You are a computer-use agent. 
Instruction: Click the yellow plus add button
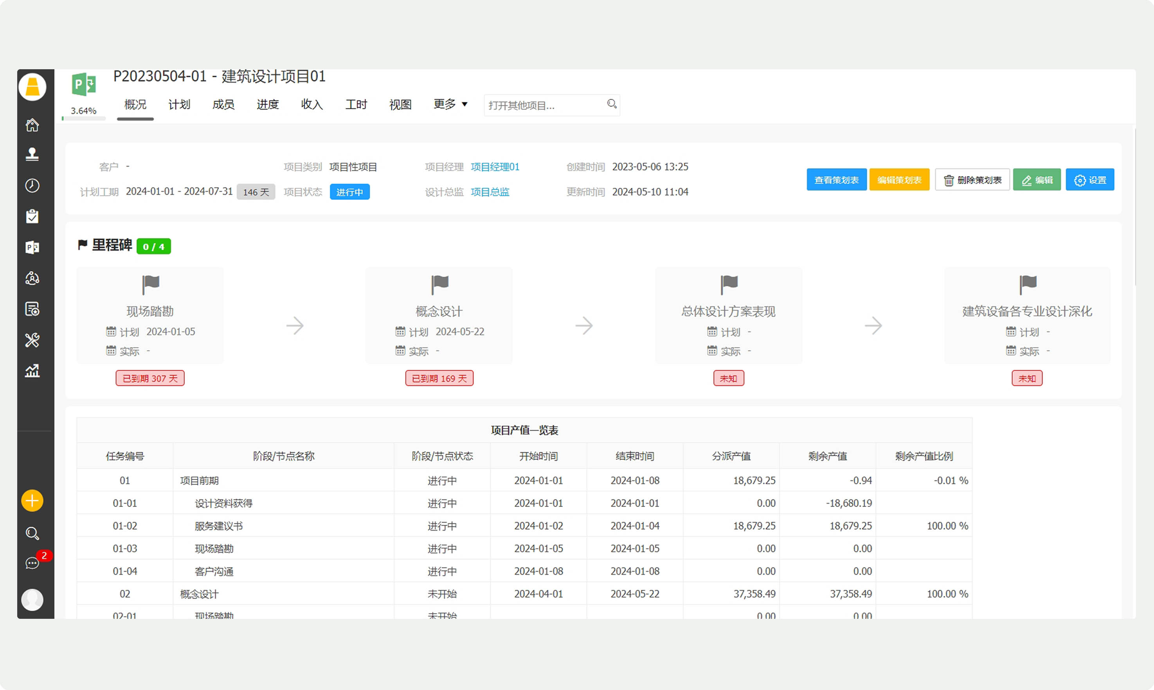[32, 501]
